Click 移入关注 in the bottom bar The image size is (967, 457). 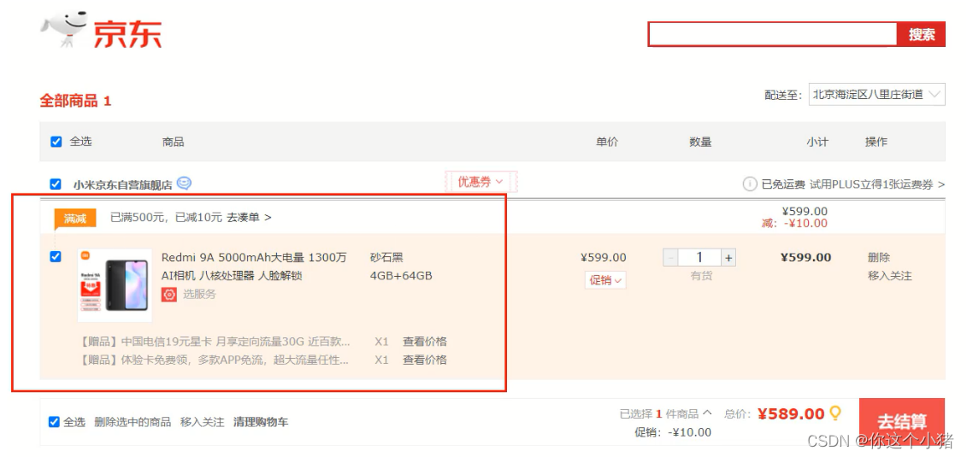203,422
